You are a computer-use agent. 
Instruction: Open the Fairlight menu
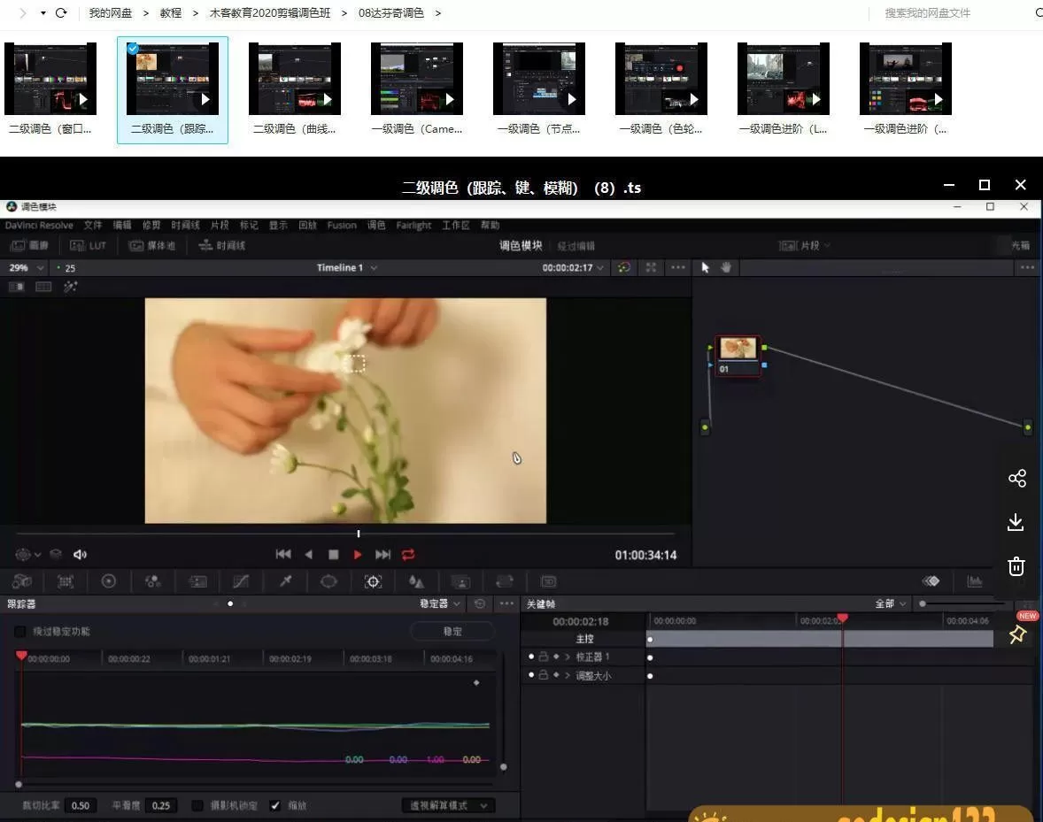413,226
